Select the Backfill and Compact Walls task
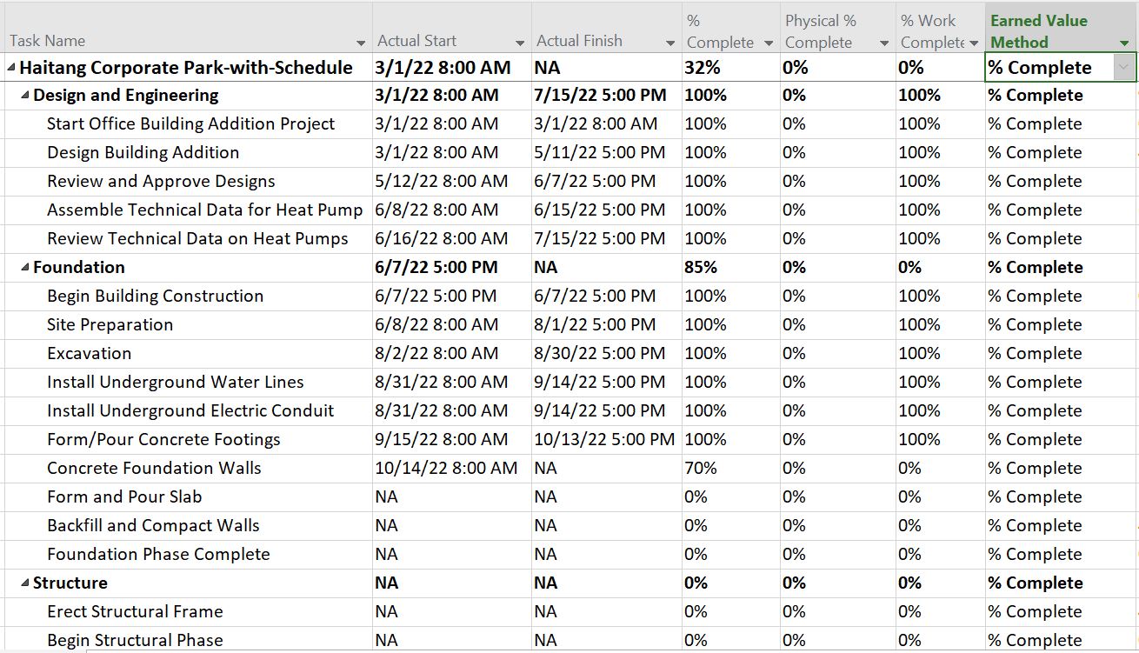Image resolution: width=1139 pixels, height=653 pixels. pyautogui.click(x=153, y=526)
